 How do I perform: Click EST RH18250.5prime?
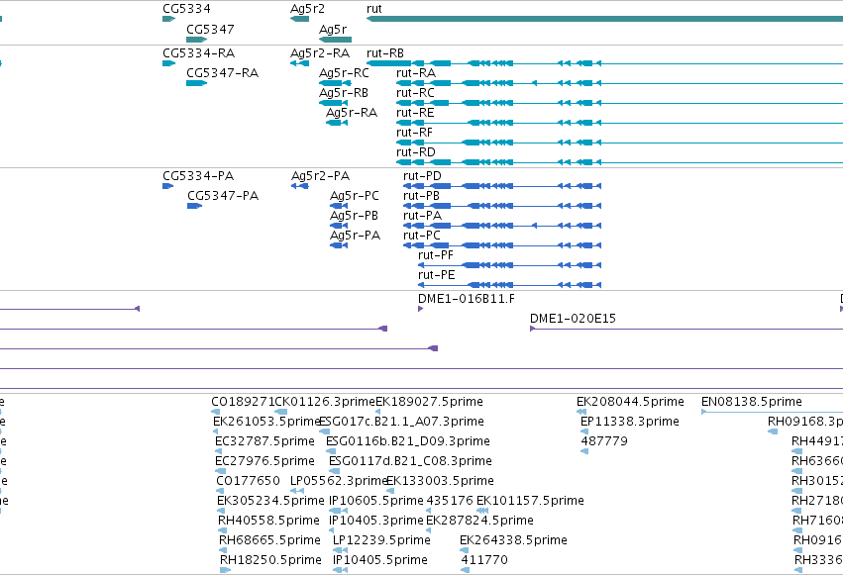(x=270, y=561)
